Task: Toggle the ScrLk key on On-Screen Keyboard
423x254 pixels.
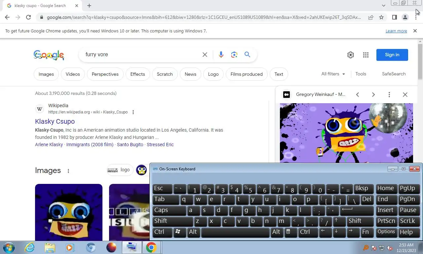Action: (409, 221)
